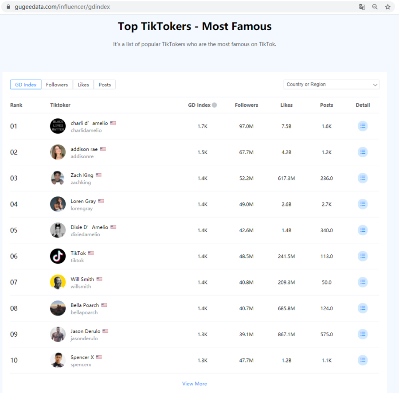Select the Posts ranking tab

click(105, 85)
